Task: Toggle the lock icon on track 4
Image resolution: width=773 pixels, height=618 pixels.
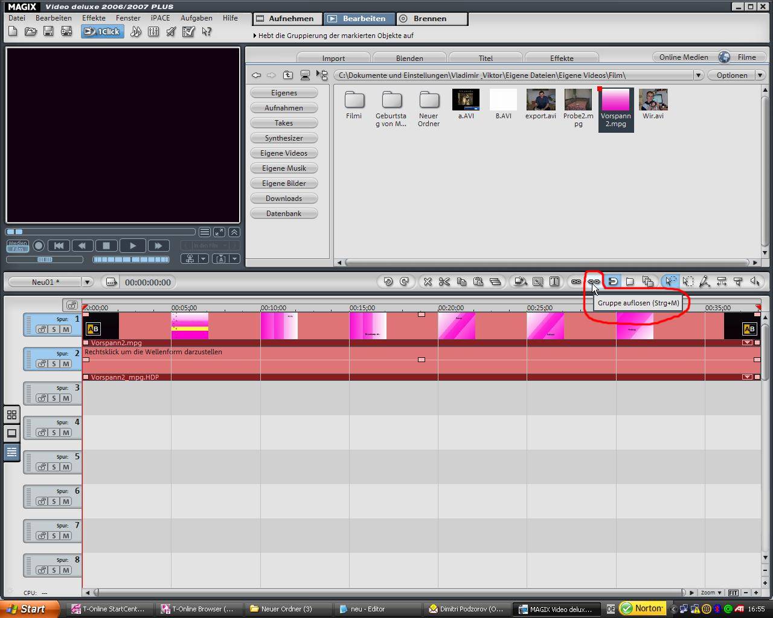Action: click(x=42, y=433)
